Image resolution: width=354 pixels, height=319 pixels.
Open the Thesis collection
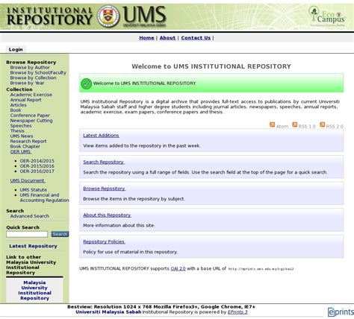[x=17, y=131]
